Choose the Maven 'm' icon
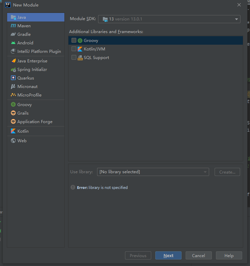The image size is (250, 266). pos(13,26)
